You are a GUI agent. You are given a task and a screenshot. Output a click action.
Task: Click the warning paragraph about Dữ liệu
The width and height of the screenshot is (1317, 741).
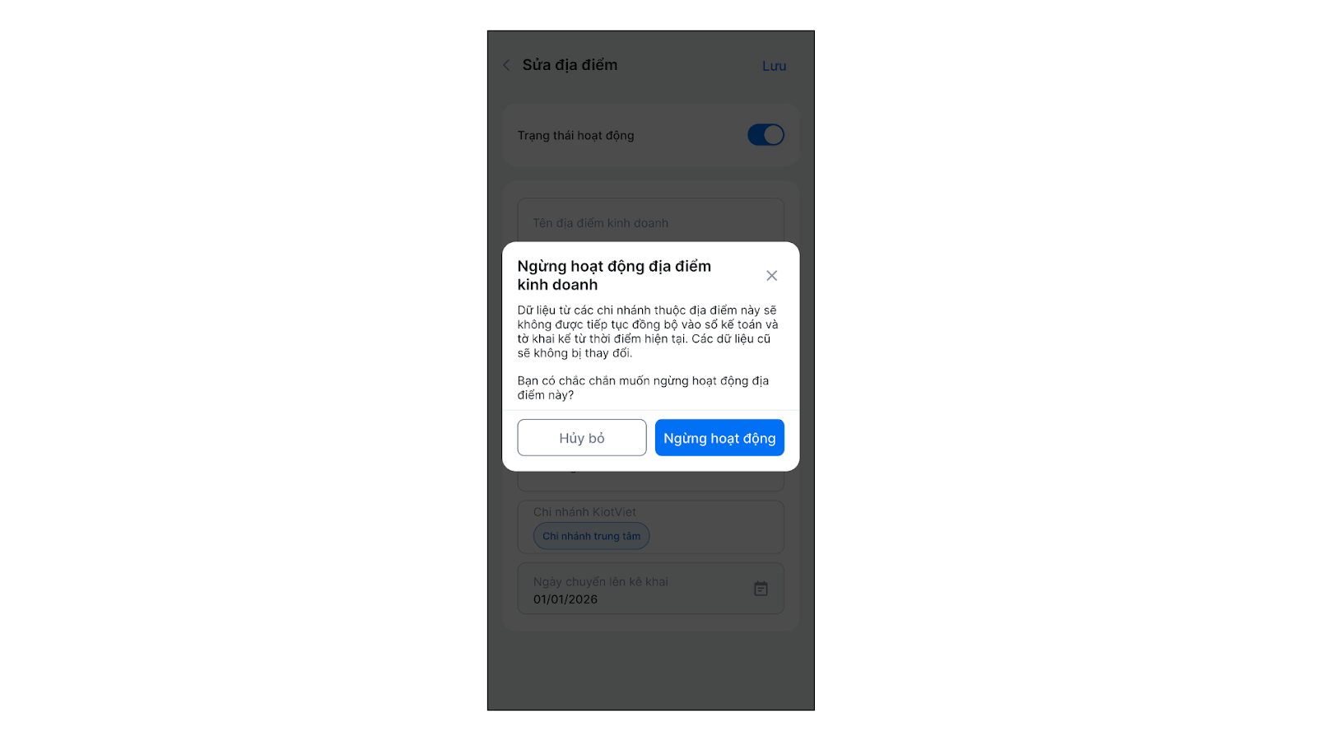tap(648, 332)
